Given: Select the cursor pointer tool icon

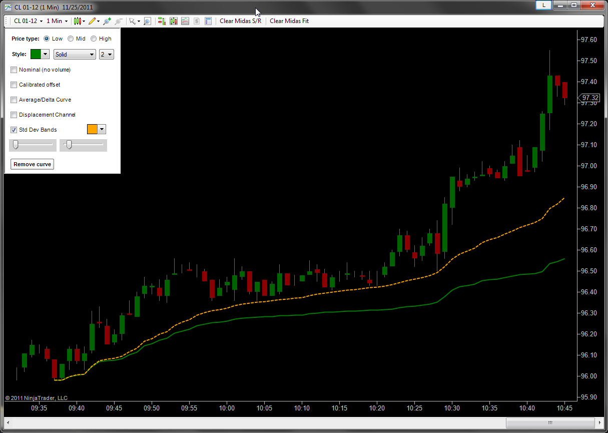Looking at the screenshot, I should (x=132, y=21).
